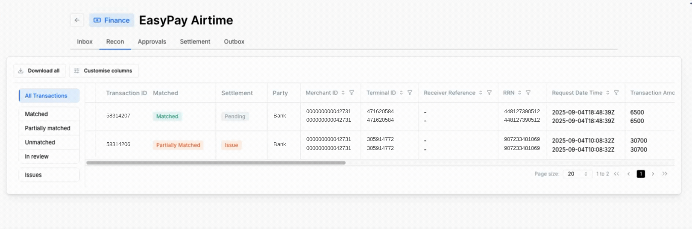Show Unmatched transactions
692x229 pixels.
[49, 142]
